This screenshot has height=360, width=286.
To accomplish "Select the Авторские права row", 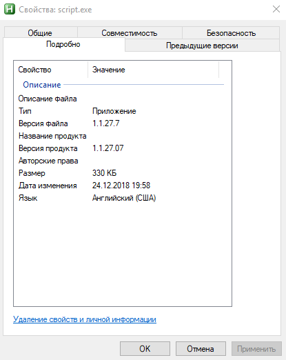I will coord(123,161).
